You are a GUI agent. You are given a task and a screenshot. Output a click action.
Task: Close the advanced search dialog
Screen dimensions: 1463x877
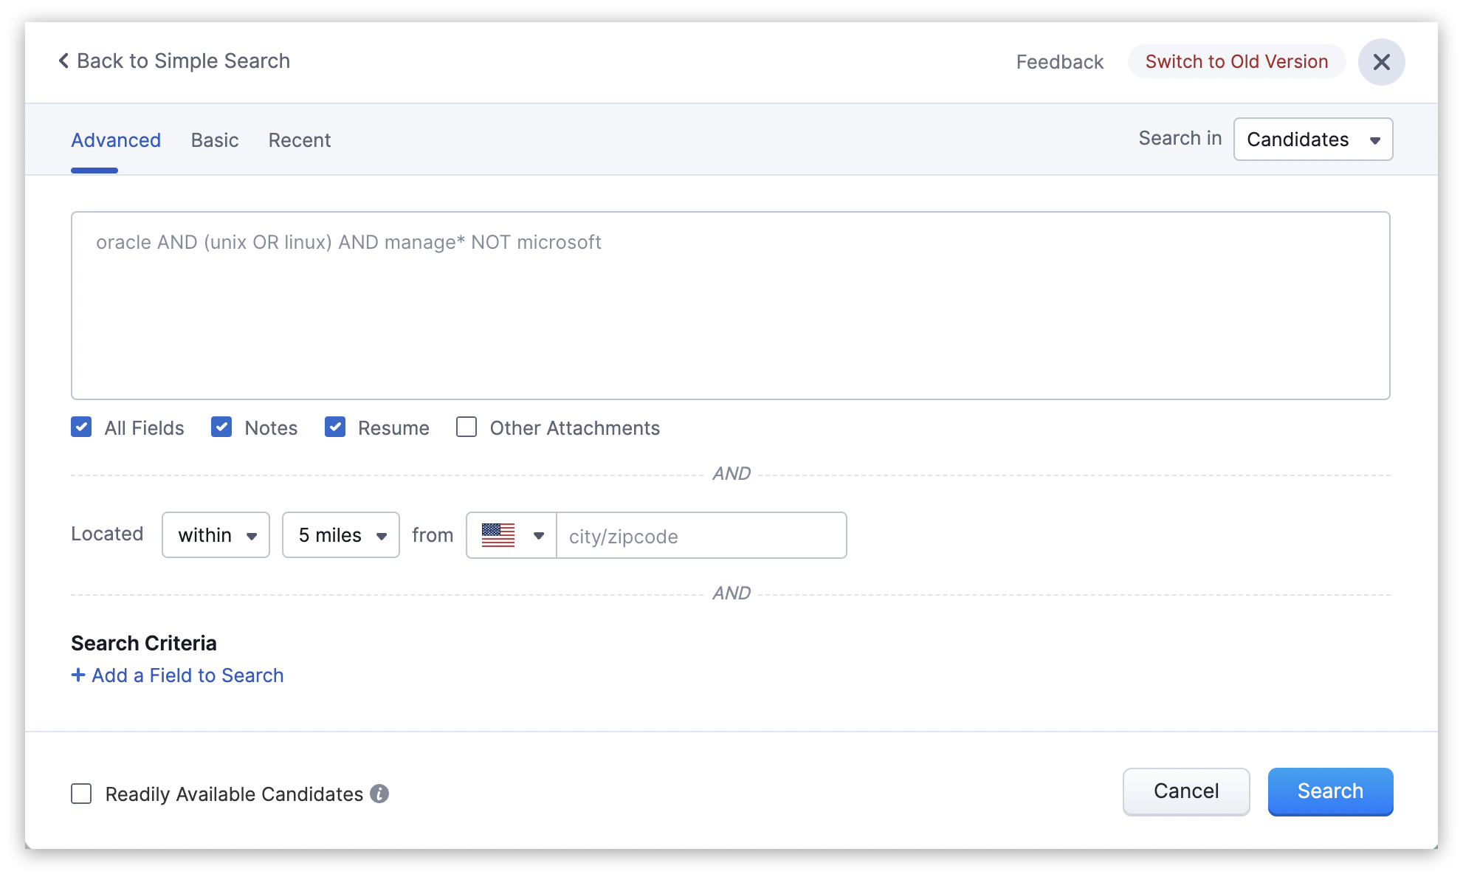1381,62
